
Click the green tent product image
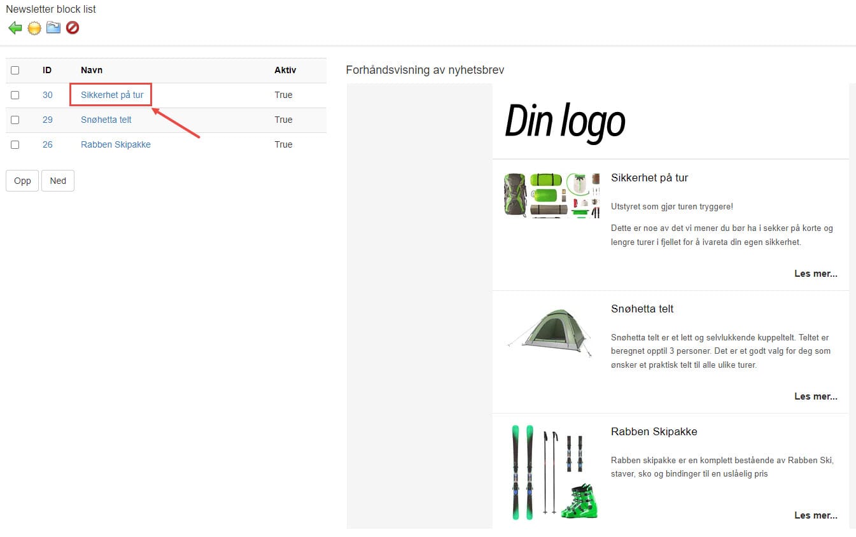[550, 328]
